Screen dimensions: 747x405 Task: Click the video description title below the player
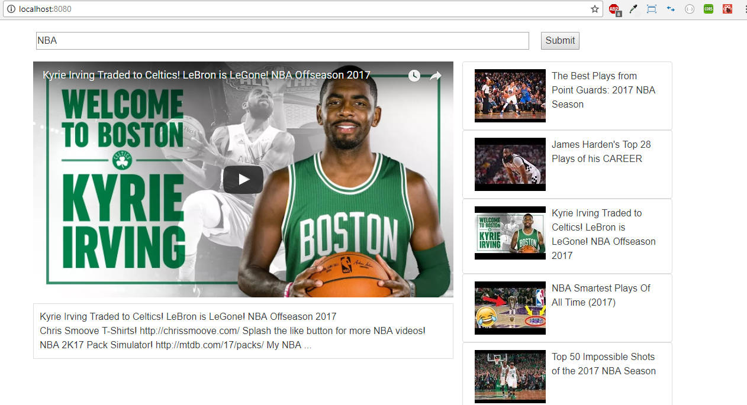click(188, 316)
